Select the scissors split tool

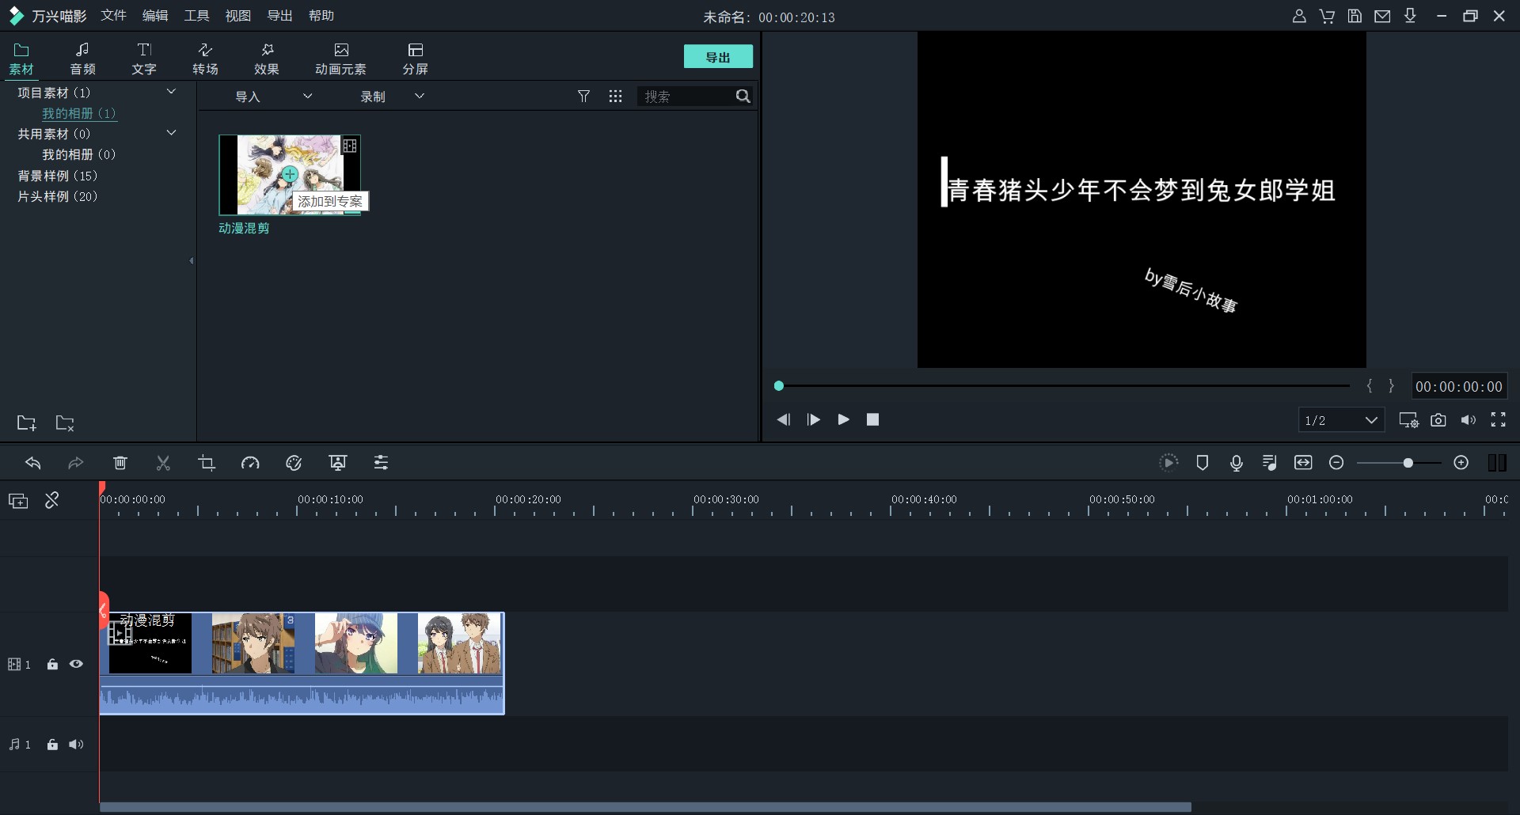click(x=163, y=463)
